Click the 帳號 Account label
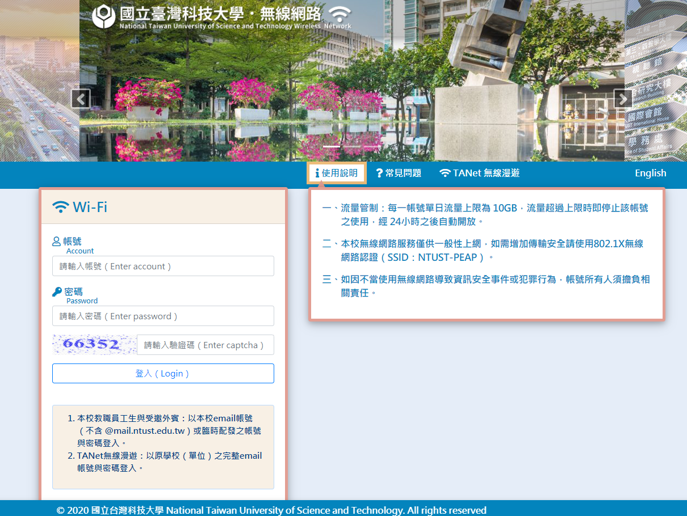The image size is (687, 516). pos(73,246)
